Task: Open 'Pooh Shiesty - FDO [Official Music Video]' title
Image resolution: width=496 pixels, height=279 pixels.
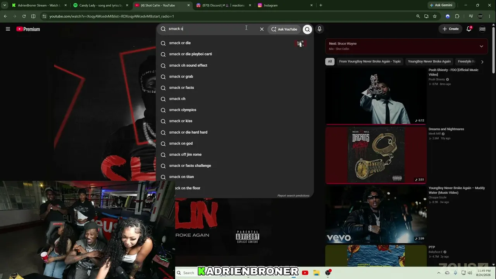Action: pyautogui.click(x=453, y=72)
